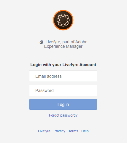The image size is (127, 143).
Task: Open the Terms footer link
Action: click(73, 131)
